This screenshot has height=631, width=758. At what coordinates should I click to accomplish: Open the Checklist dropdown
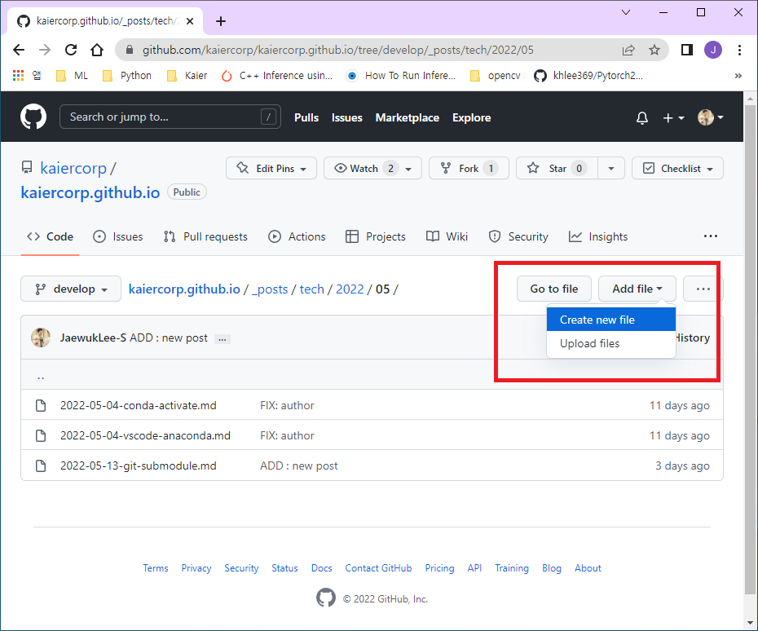click(677, 169)
